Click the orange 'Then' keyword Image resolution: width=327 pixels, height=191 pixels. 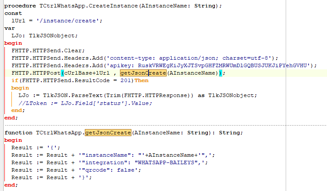coord(142,81)
